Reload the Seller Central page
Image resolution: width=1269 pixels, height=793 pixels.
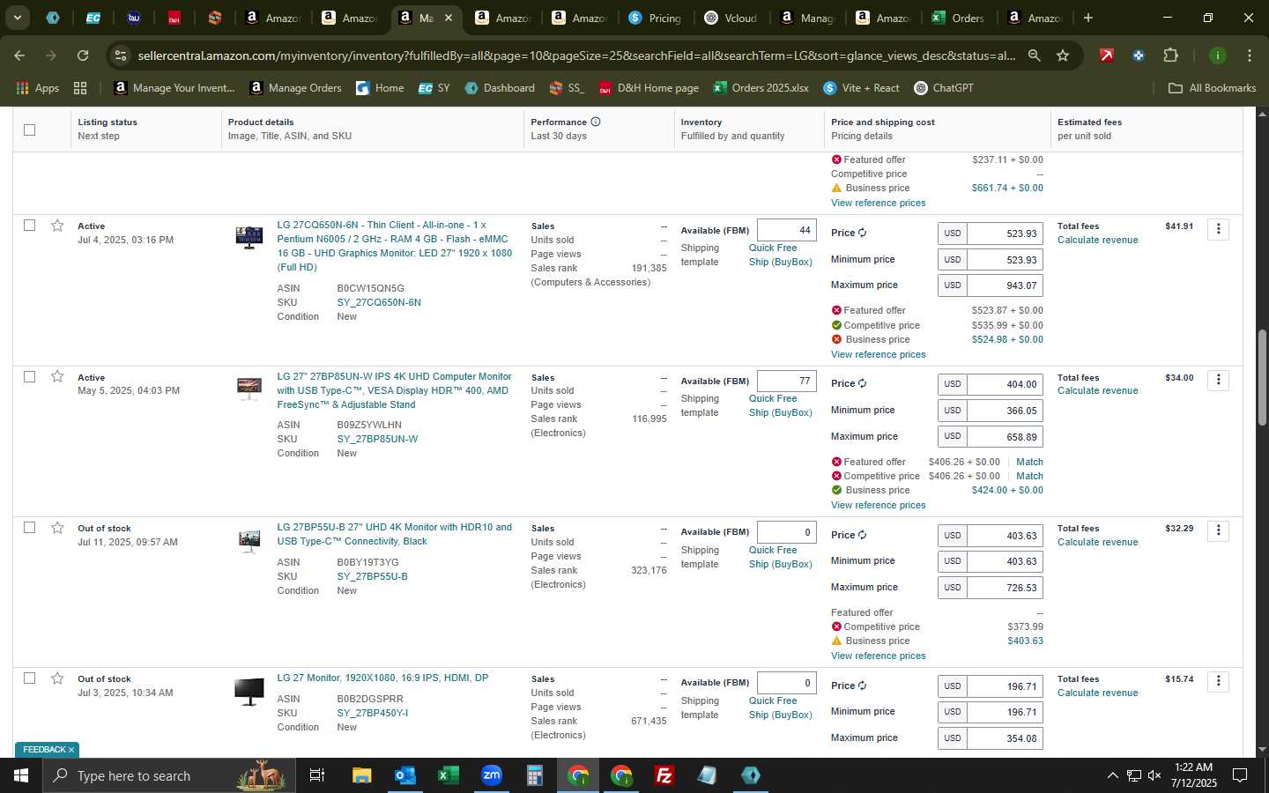[x=83, y=56]
